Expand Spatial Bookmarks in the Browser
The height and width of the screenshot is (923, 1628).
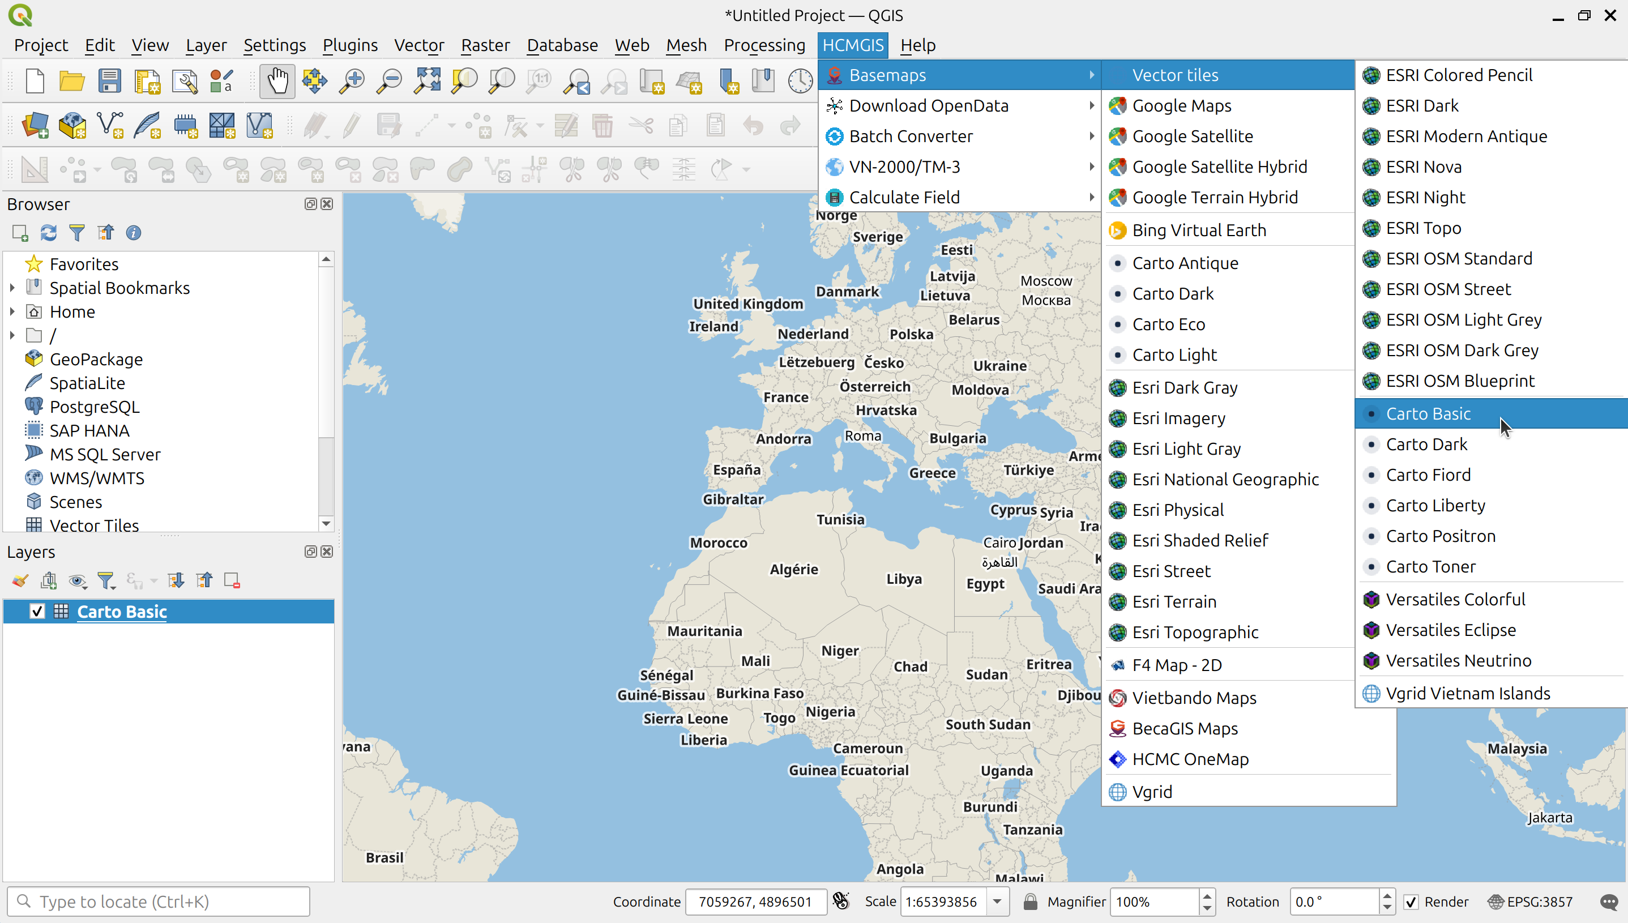[11, 287]
